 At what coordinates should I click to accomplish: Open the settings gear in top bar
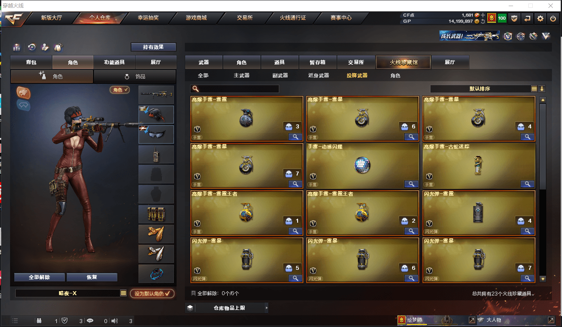coord(540,18)
